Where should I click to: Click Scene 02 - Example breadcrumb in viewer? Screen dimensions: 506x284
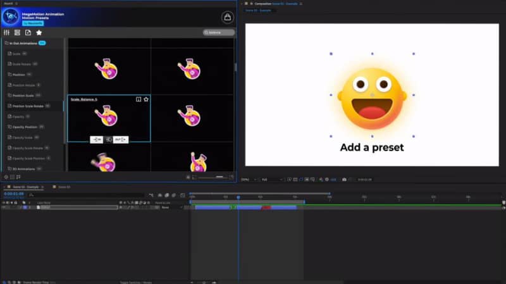(x=258, y=10)
